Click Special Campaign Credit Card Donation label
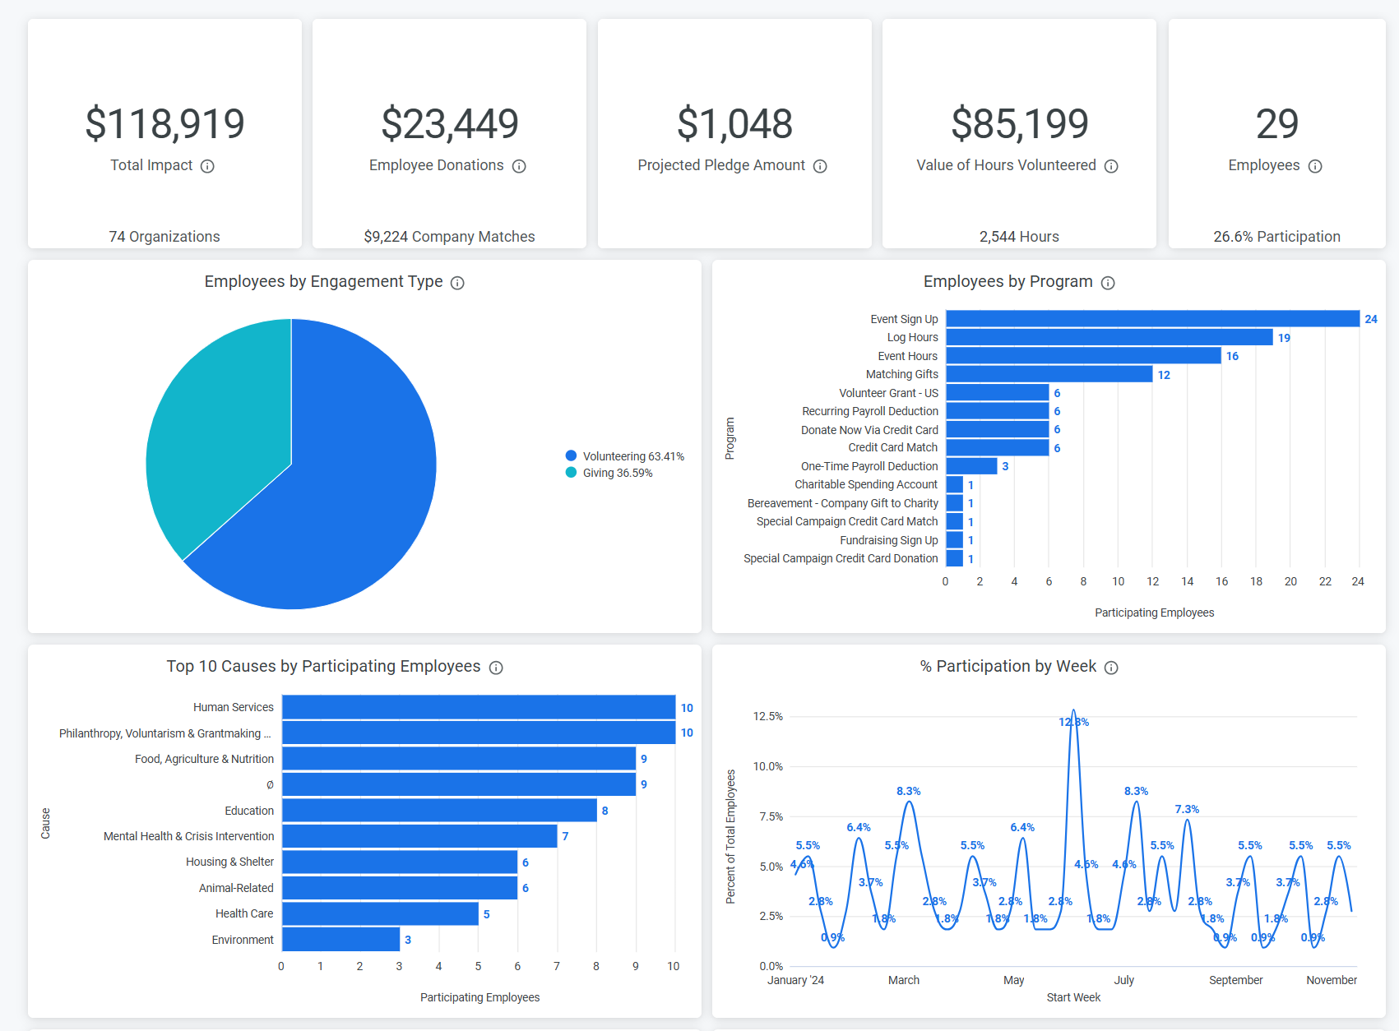Viewport: 1399px width, 1031px height. point(841,558)
